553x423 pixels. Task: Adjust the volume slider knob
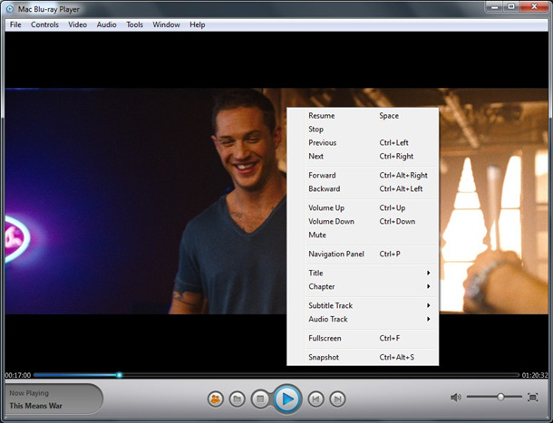[500, 397]
